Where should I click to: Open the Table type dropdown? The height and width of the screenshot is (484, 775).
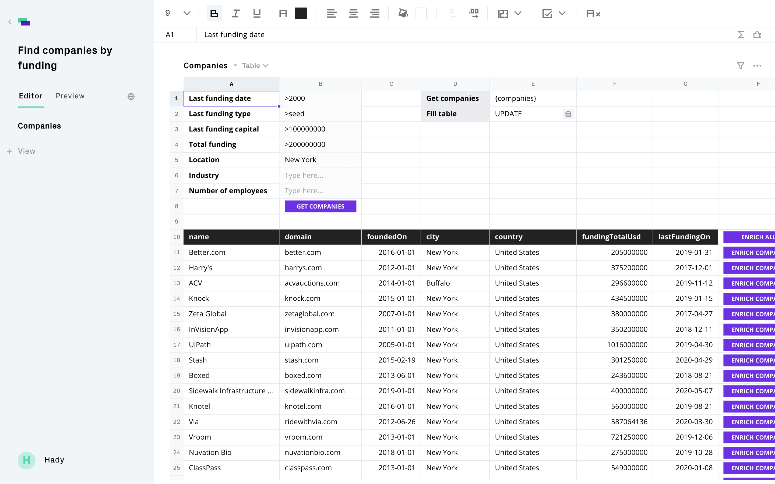click(x=255, y=66)
